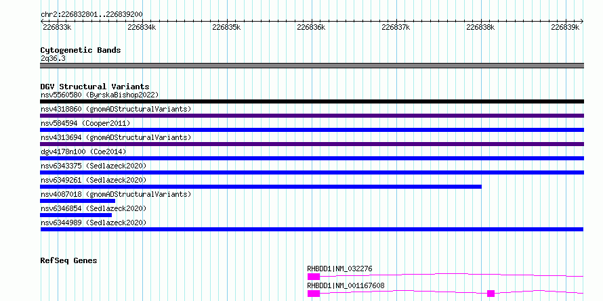Click the chr2:226832801..226839200 coordinate label
The height and width of the screenshot is (301, 603).
point(91,14)
